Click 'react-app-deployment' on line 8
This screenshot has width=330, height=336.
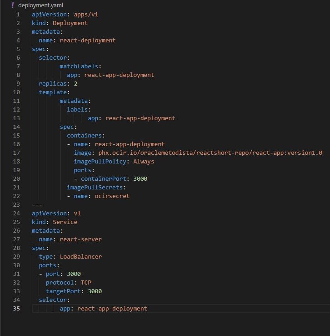click(x=119, y=75)
